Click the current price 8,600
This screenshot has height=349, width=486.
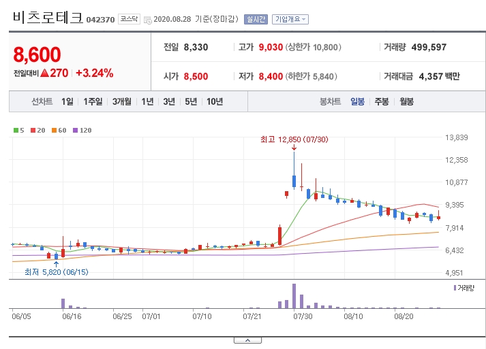[x=37, y=54]
